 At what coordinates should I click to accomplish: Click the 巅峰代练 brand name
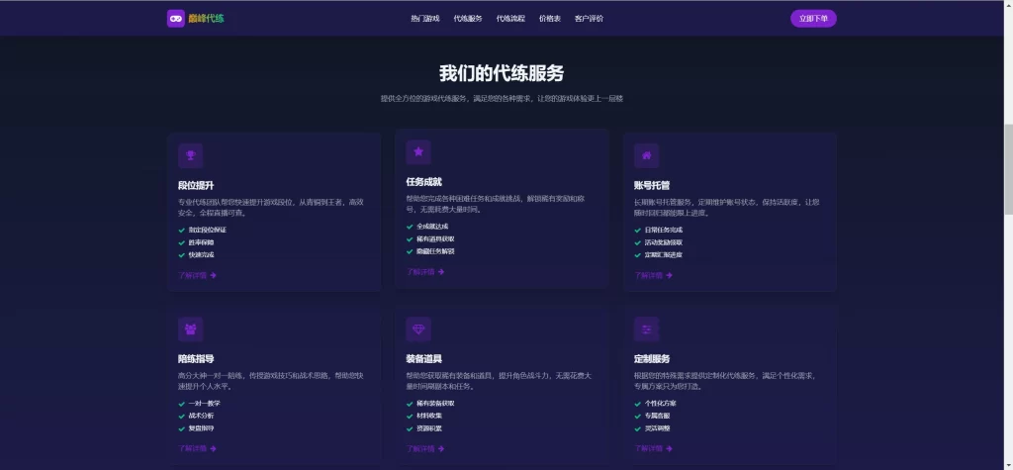coord(206,19)
